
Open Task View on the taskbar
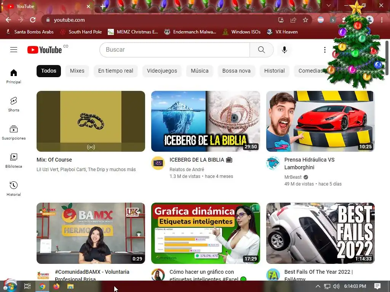pyautogui.click(x=27, y=286)
